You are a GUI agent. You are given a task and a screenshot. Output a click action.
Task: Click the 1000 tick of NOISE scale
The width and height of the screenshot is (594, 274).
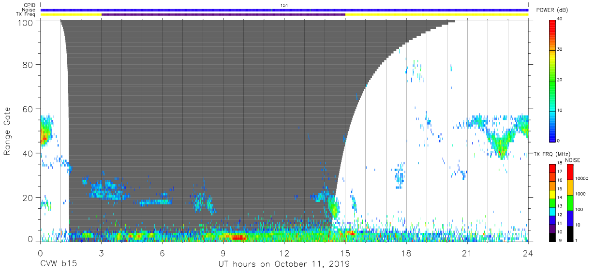coord(581,193)
